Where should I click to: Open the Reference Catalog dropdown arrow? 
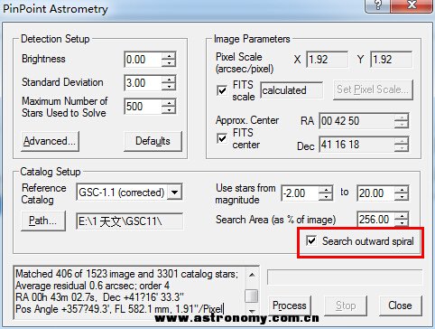(174, 192)
